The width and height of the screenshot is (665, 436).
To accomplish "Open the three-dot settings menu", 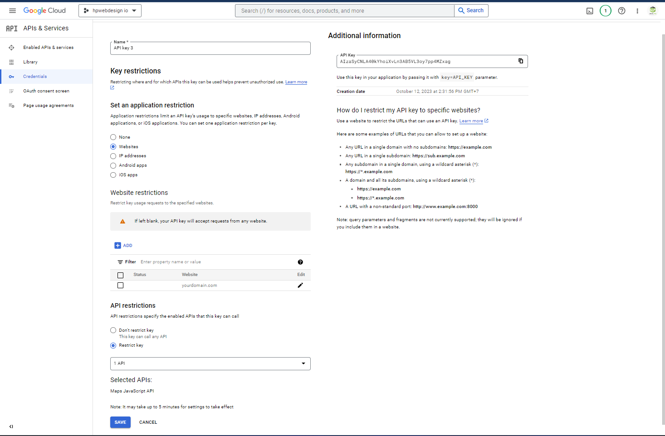I will (637, 11).
